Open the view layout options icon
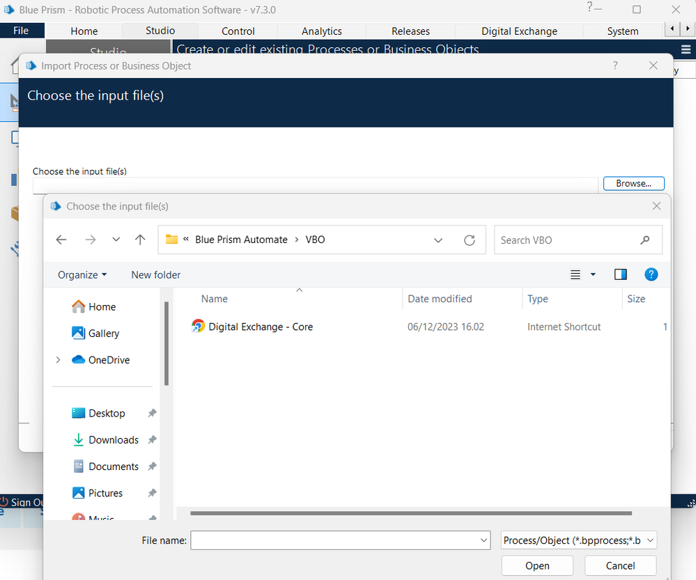Screen dimensions: 696x580 (576, 274)
